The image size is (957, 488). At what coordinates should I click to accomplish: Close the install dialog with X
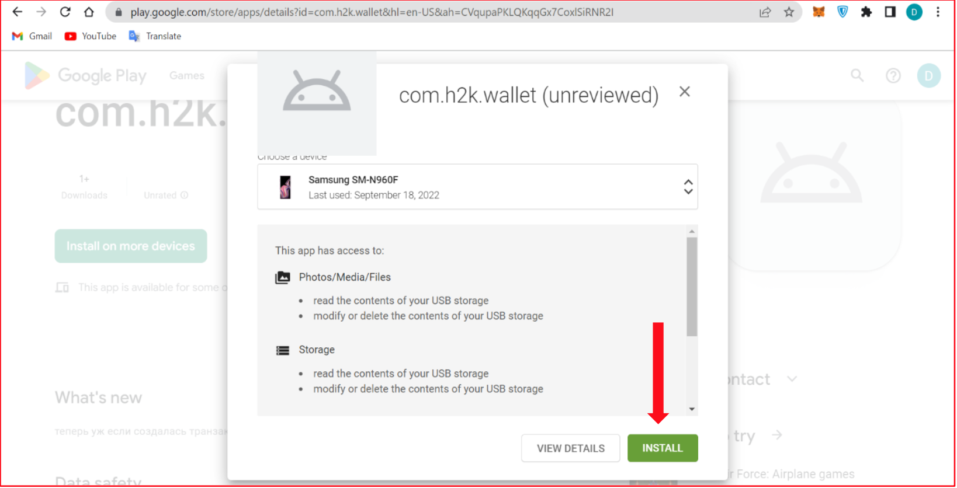pyautogui.click(x=684, y=92)
